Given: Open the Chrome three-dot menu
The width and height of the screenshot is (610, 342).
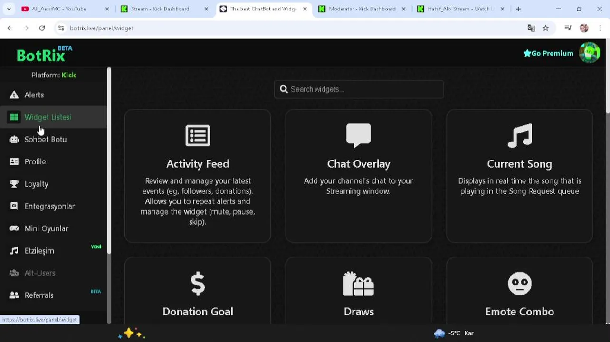Looking at the screenshot, I should tap(601, 28).
